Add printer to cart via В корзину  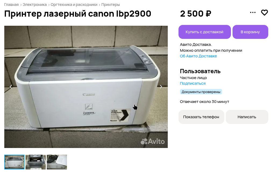point(250,32)
